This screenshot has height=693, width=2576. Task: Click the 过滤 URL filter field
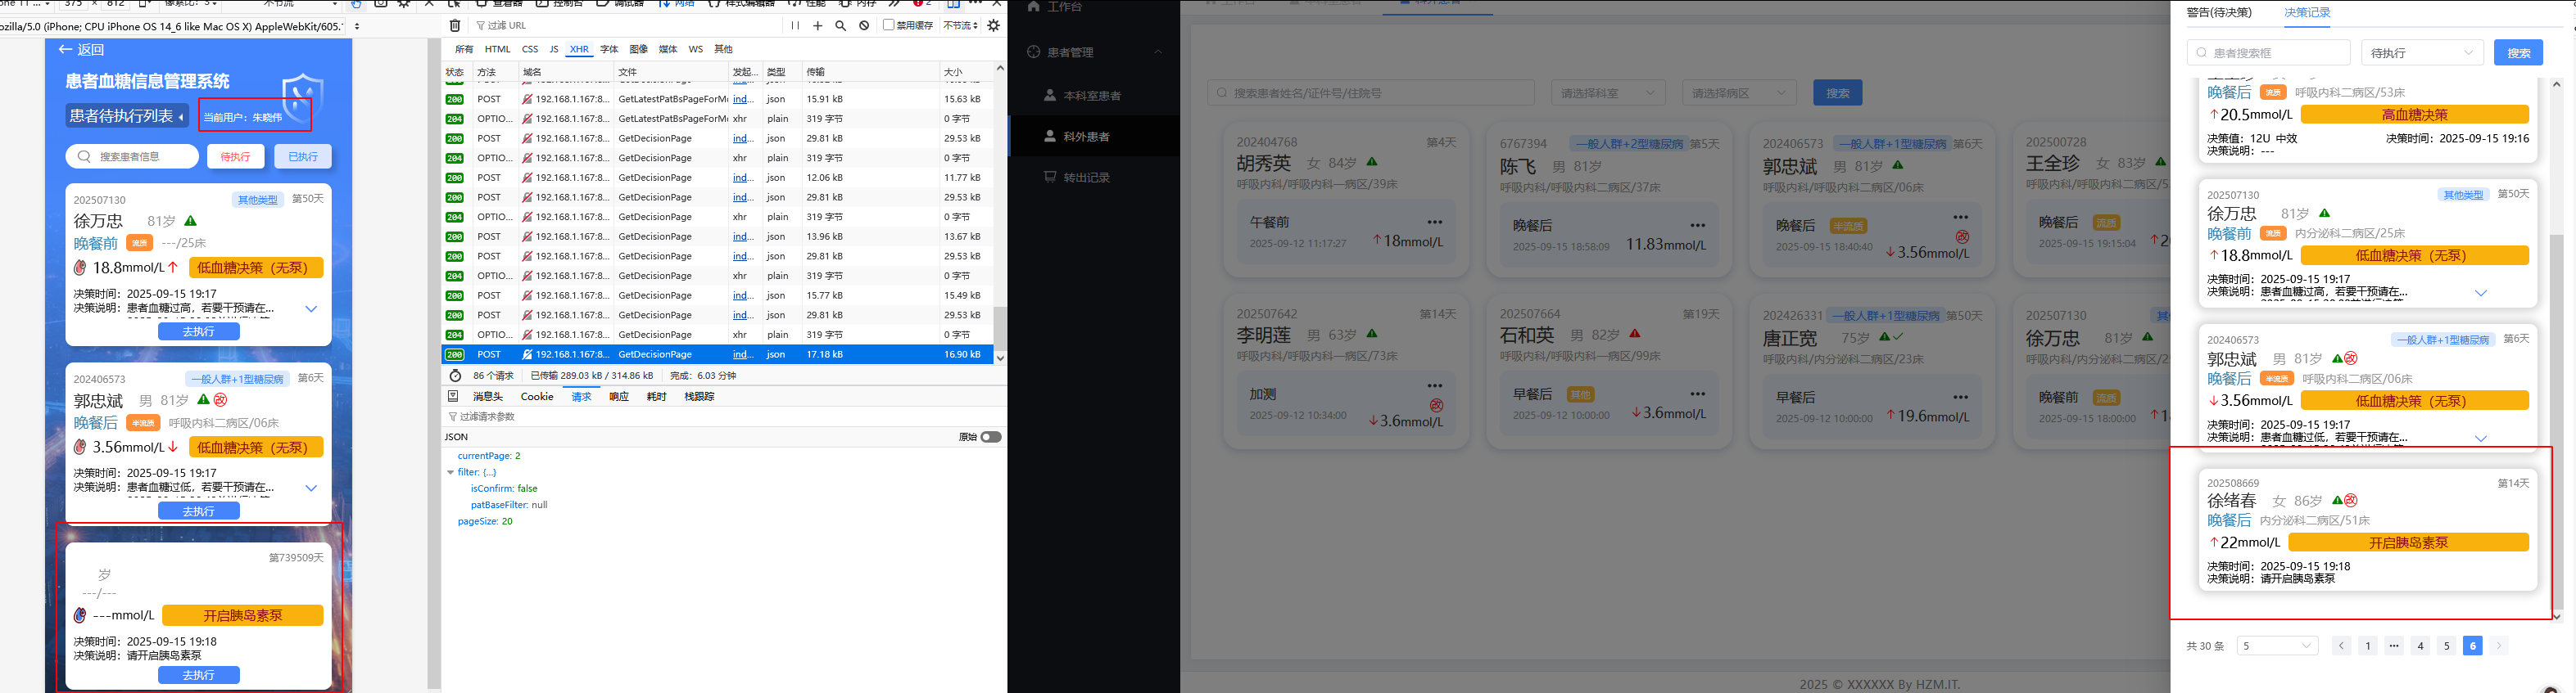pyautogui.click(x=625, y=26)
